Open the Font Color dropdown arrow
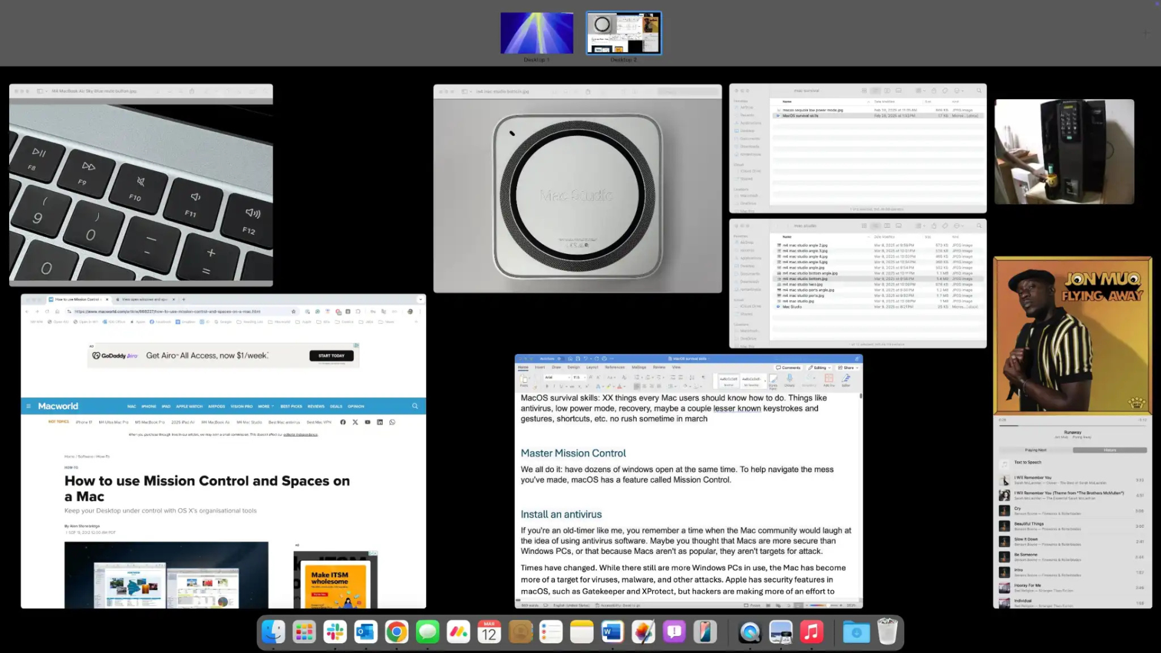 [x=624, y=386]
